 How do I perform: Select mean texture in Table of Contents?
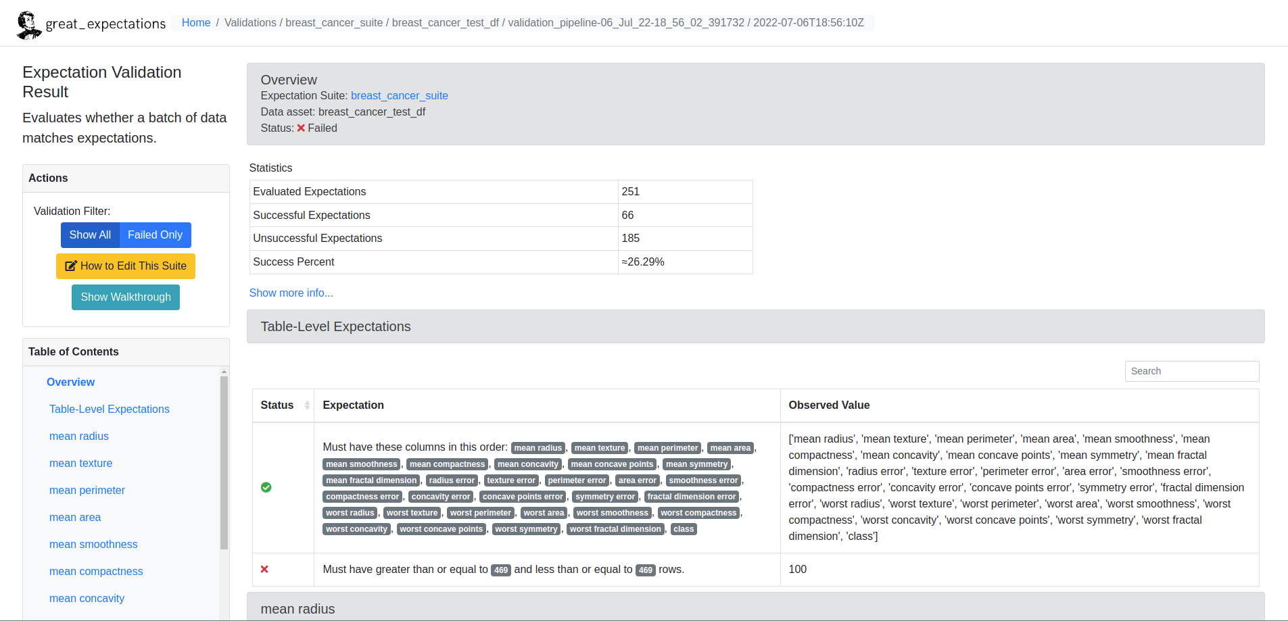click(x=80, y=463)
